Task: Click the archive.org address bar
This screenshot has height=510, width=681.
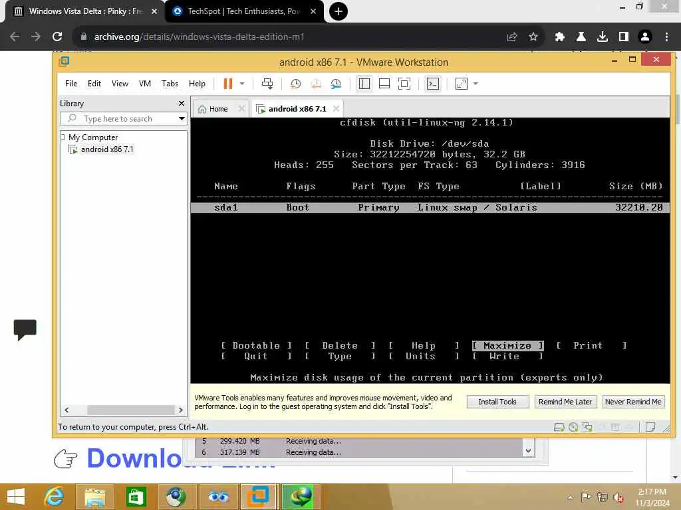Action: point(287,37)
